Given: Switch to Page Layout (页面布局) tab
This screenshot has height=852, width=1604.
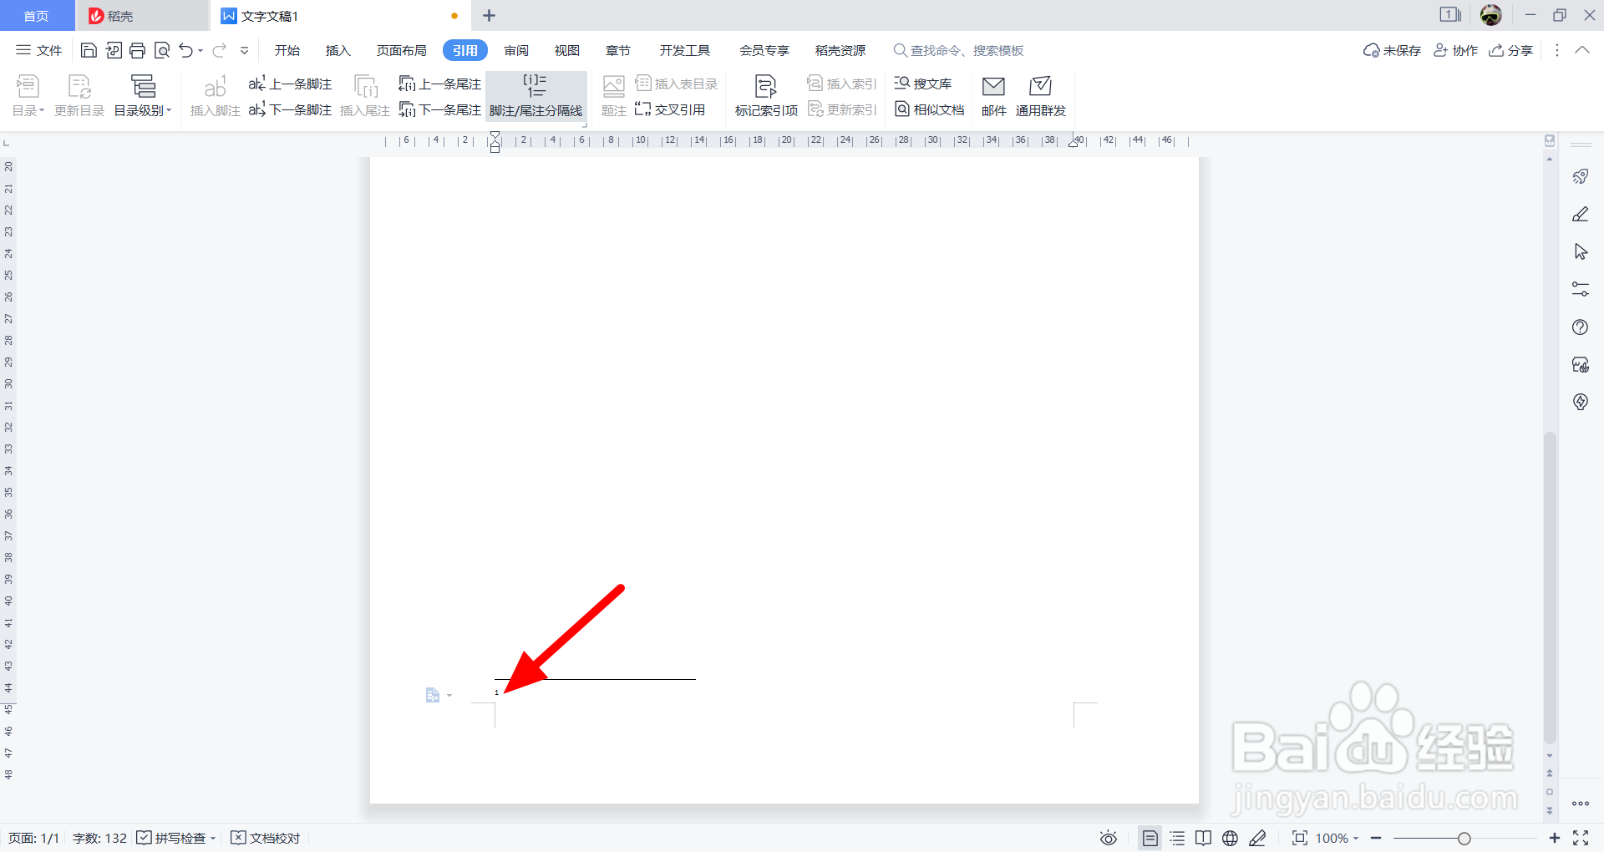Looking at the screenshot, I should (401, 50).
